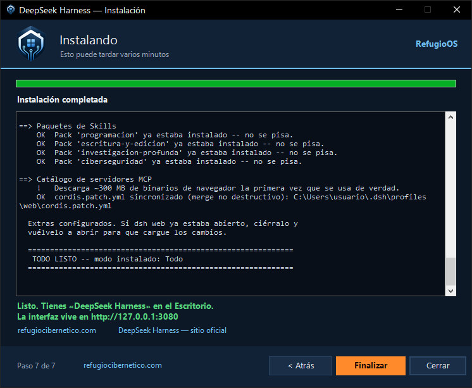Click the Pack 'escritura-y-edicion' log line
The image size is (472, 388).
pyautogui.click(x=180, y=144)
